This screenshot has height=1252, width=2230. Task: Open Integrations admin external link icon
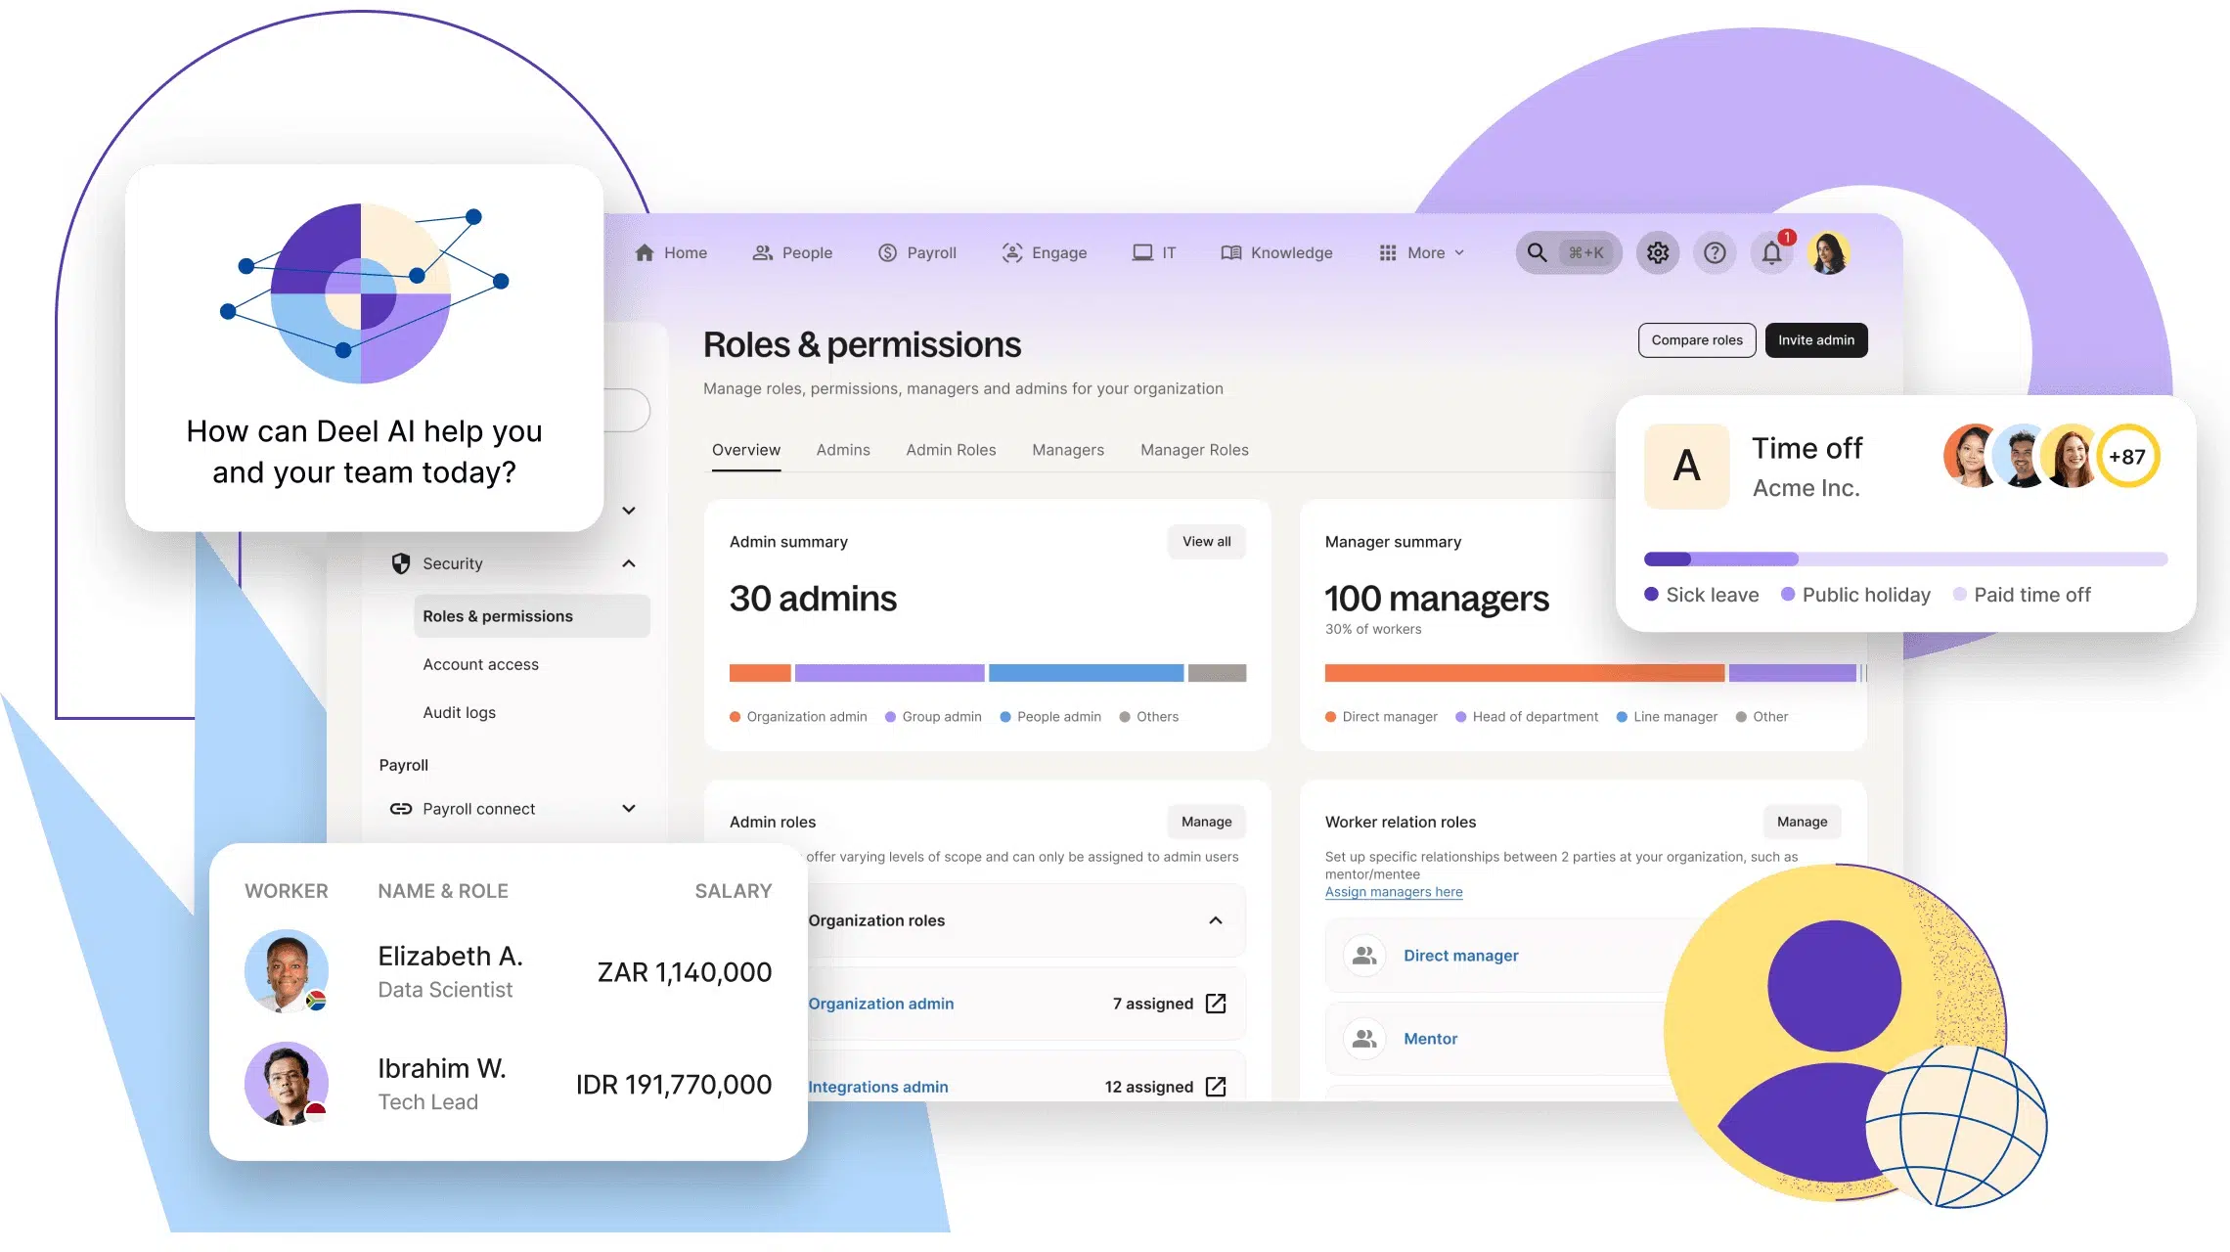click(x=1216, y=1087)
